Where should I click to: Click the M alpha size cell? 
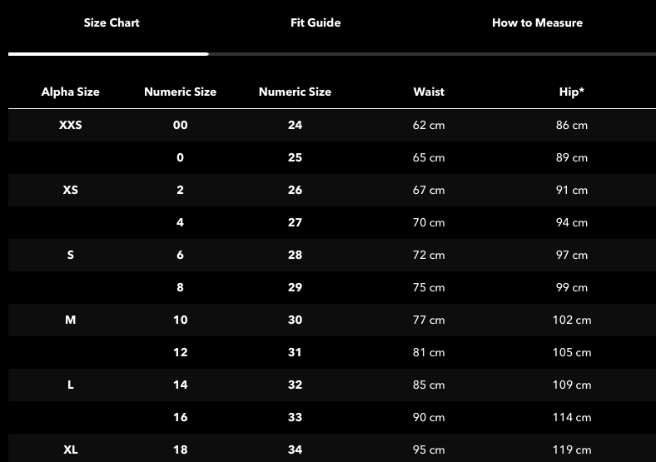(x=71, y=320)
